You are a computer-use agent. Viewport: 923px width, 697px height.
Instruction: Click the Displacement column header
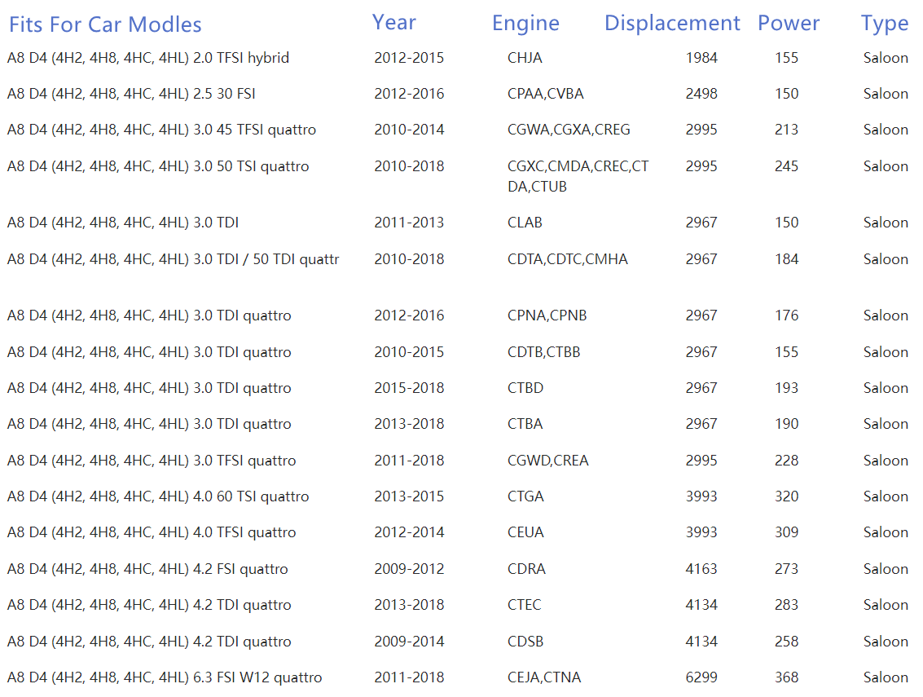pos(671,23)
